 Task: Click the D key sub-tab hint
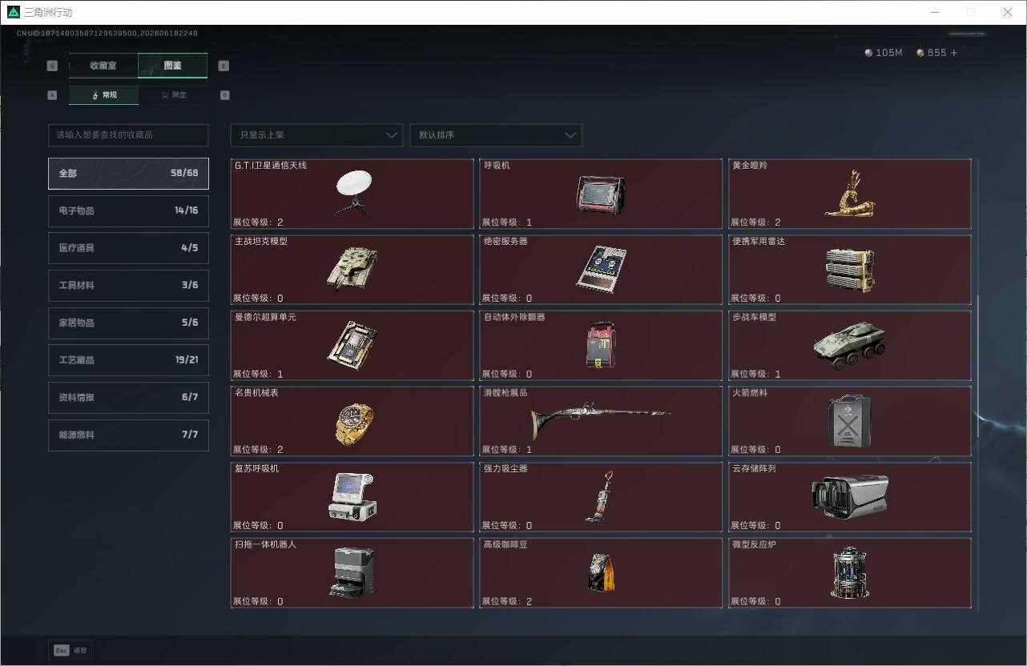[224, 94]
